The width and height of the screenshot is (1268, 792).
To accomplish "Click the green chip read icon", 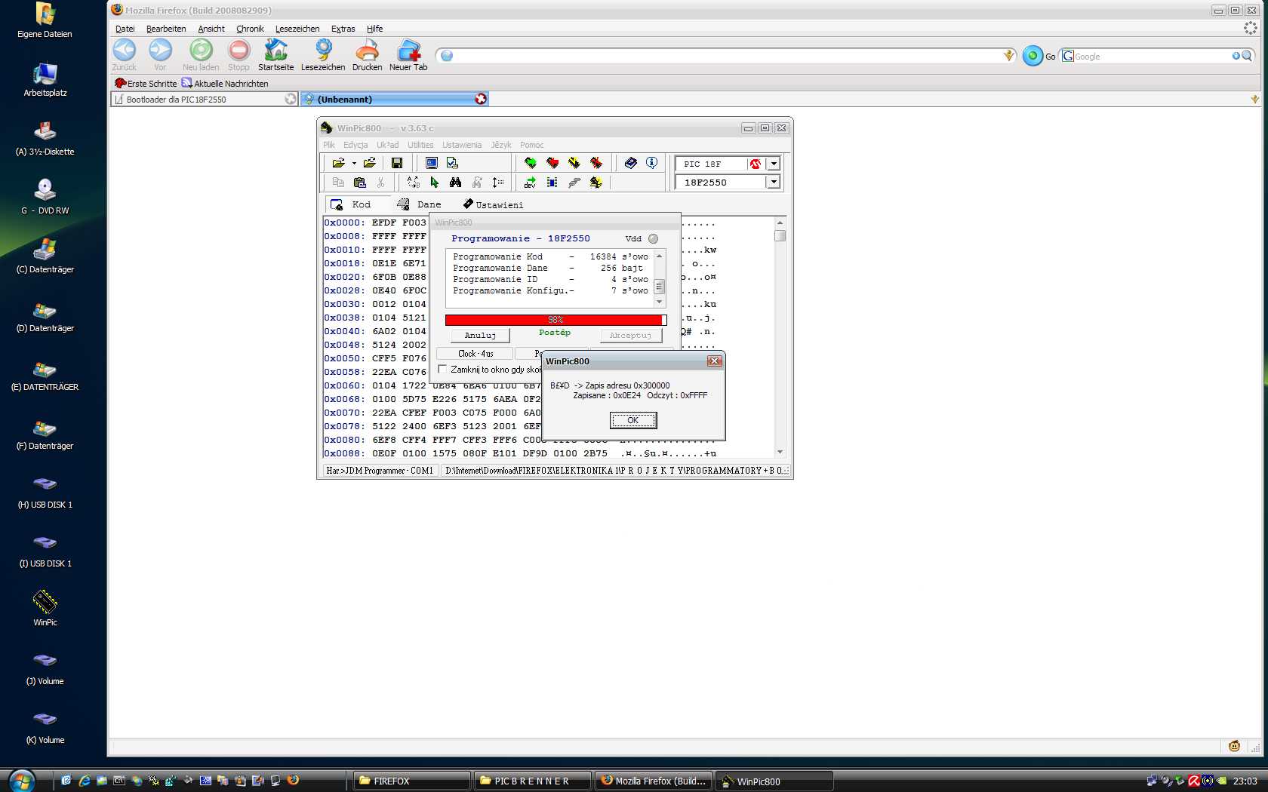I will click(x=531, y=163).
